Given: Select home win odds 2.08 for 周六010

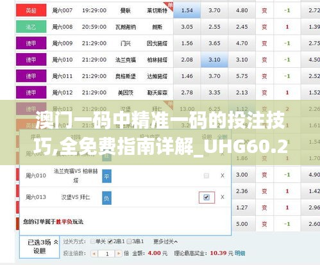Looking at the screenshot, I should tap(187, 60).
